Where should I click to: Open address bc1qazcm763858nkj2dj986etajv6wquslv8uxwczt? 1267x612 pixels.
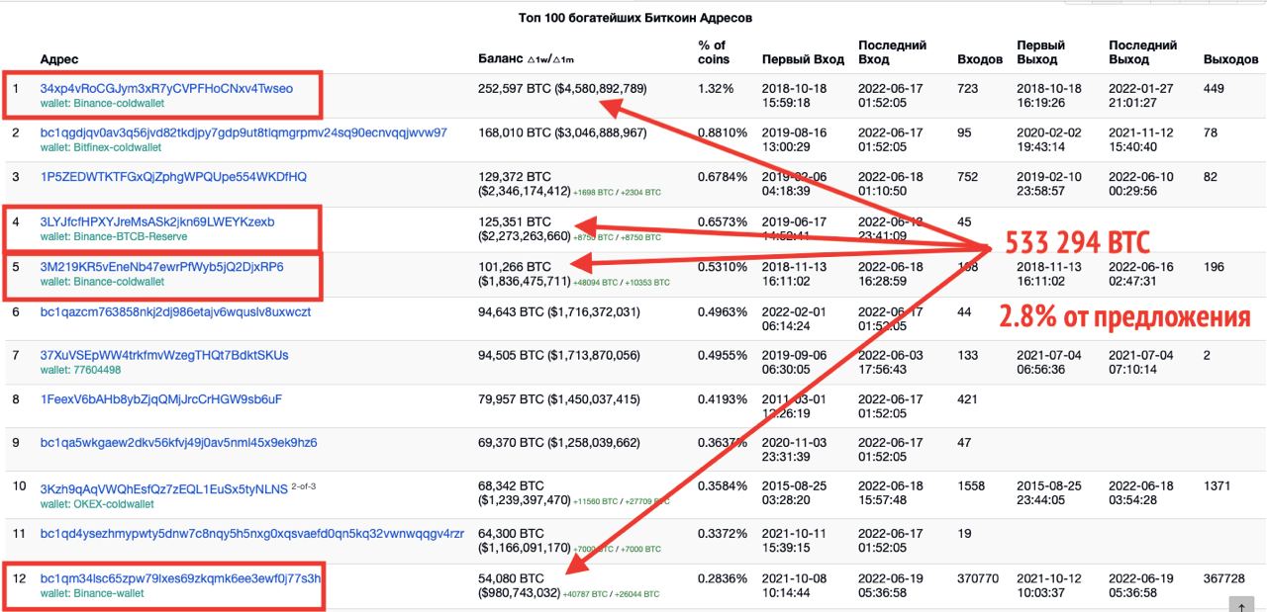(175, 311)
